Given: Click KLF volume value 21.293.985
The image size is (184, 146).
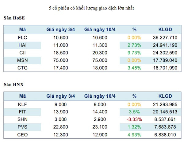Looking at the screenshot, I should click(x=165, y=104).
